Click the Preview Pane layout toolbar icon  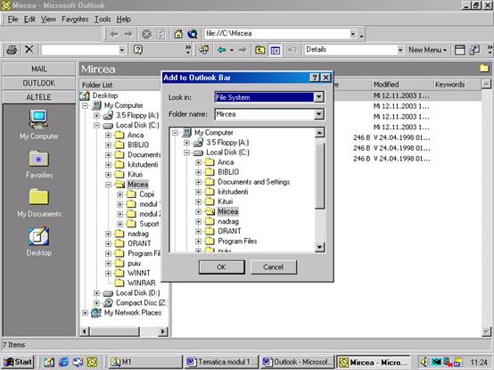pyautogui.click(x=459, y=50)
